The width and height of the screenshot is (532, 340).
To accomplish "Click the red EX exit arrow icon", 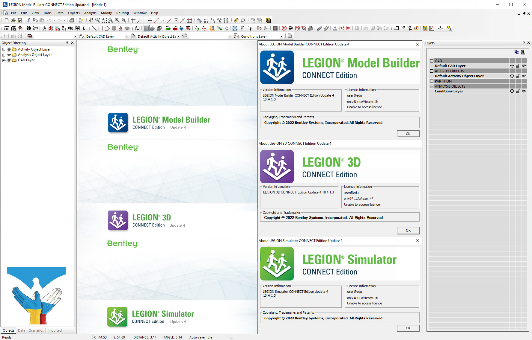I will point(175,28).
